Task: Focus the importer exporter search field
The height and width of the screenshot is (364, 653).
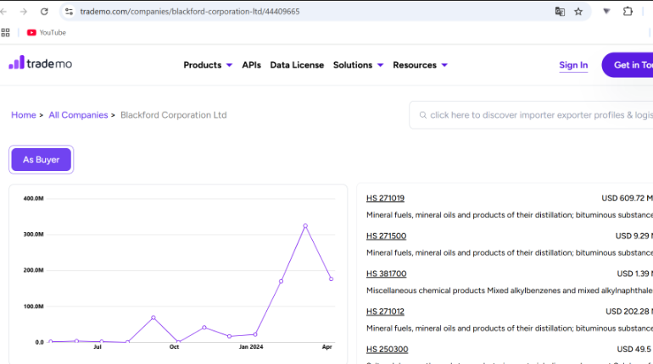Action: (532, 115)
